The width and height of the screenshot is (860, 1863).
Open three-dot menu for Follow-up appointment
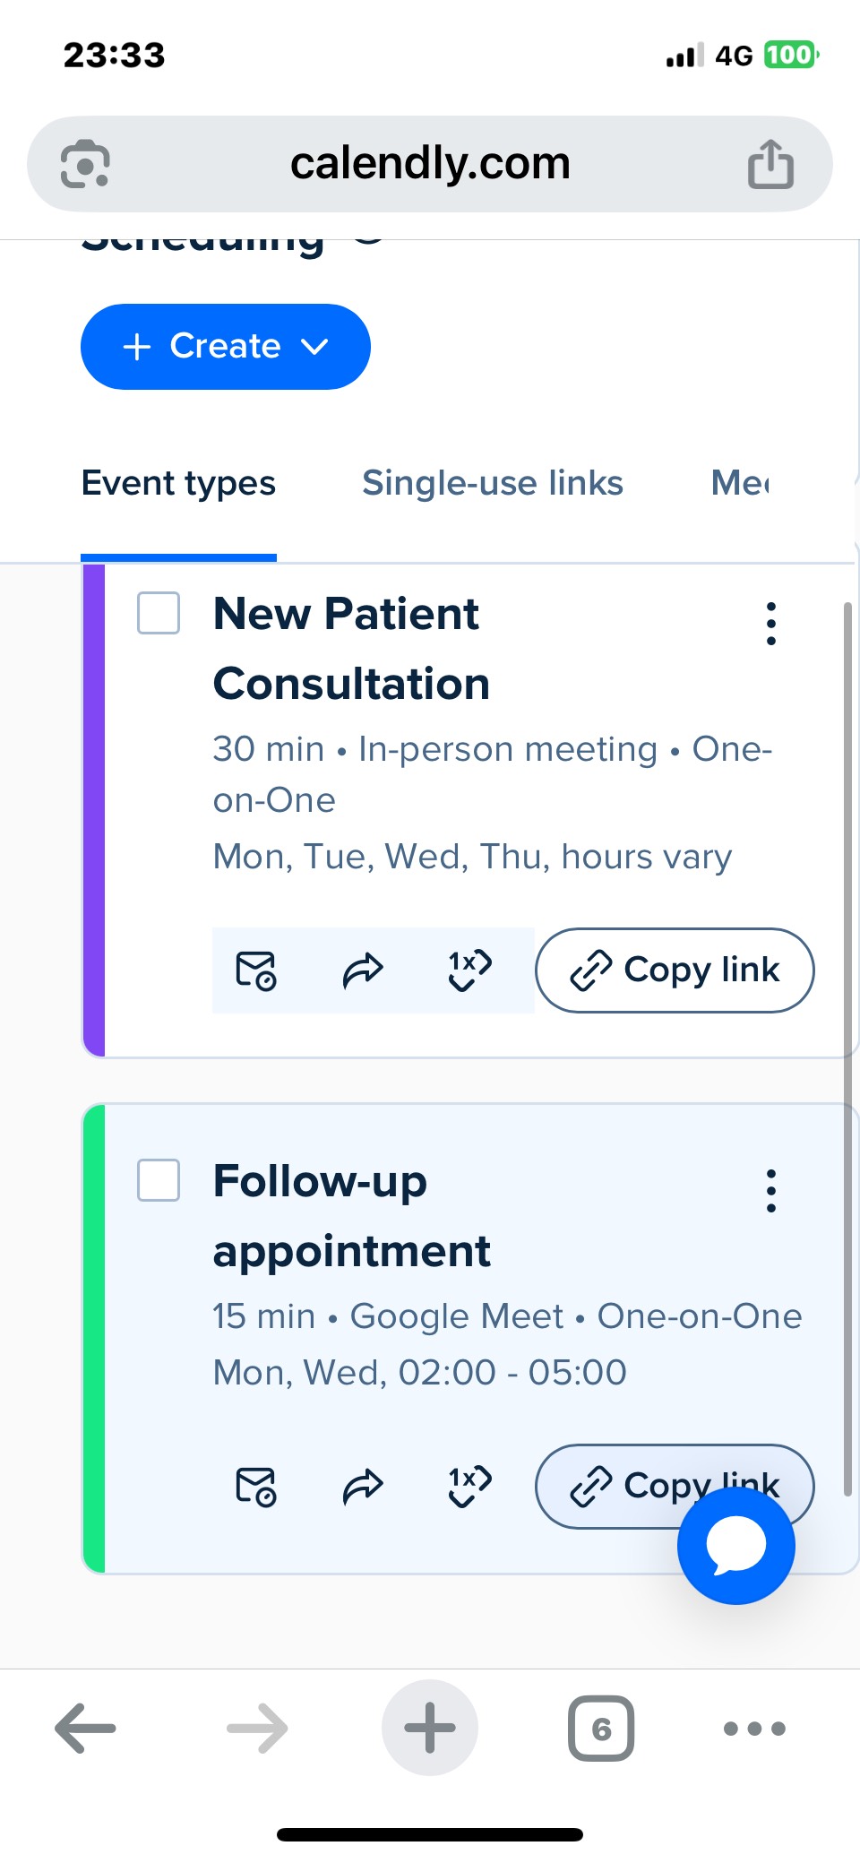770,1191
